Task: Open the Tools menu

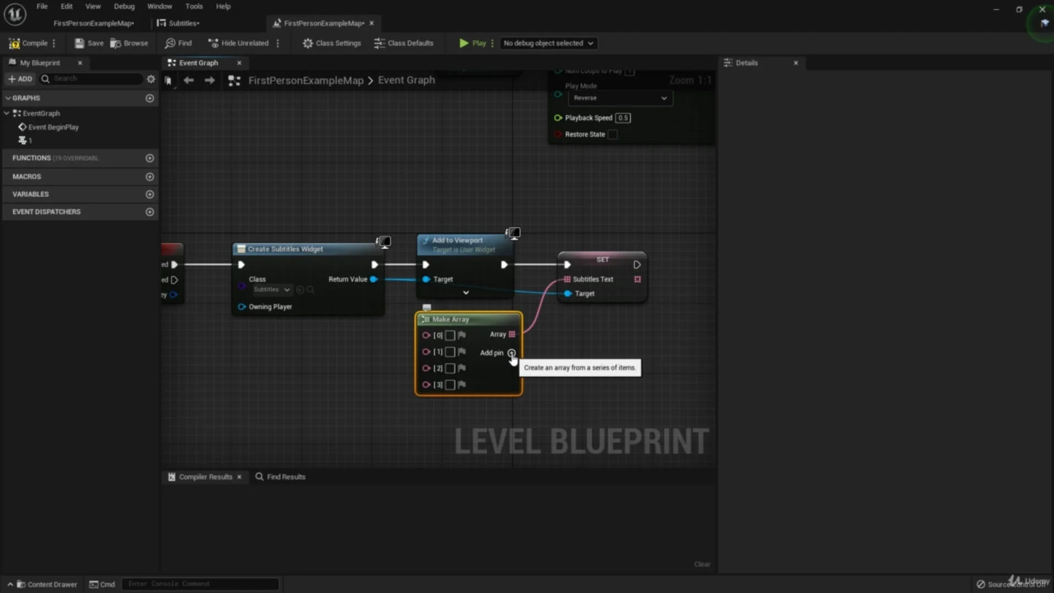Action: point(194,7)
